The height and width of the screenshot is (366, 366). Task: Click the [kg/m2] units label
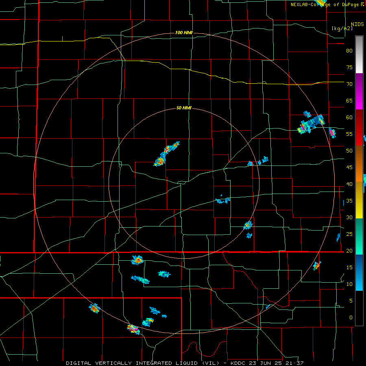point(342,28)
